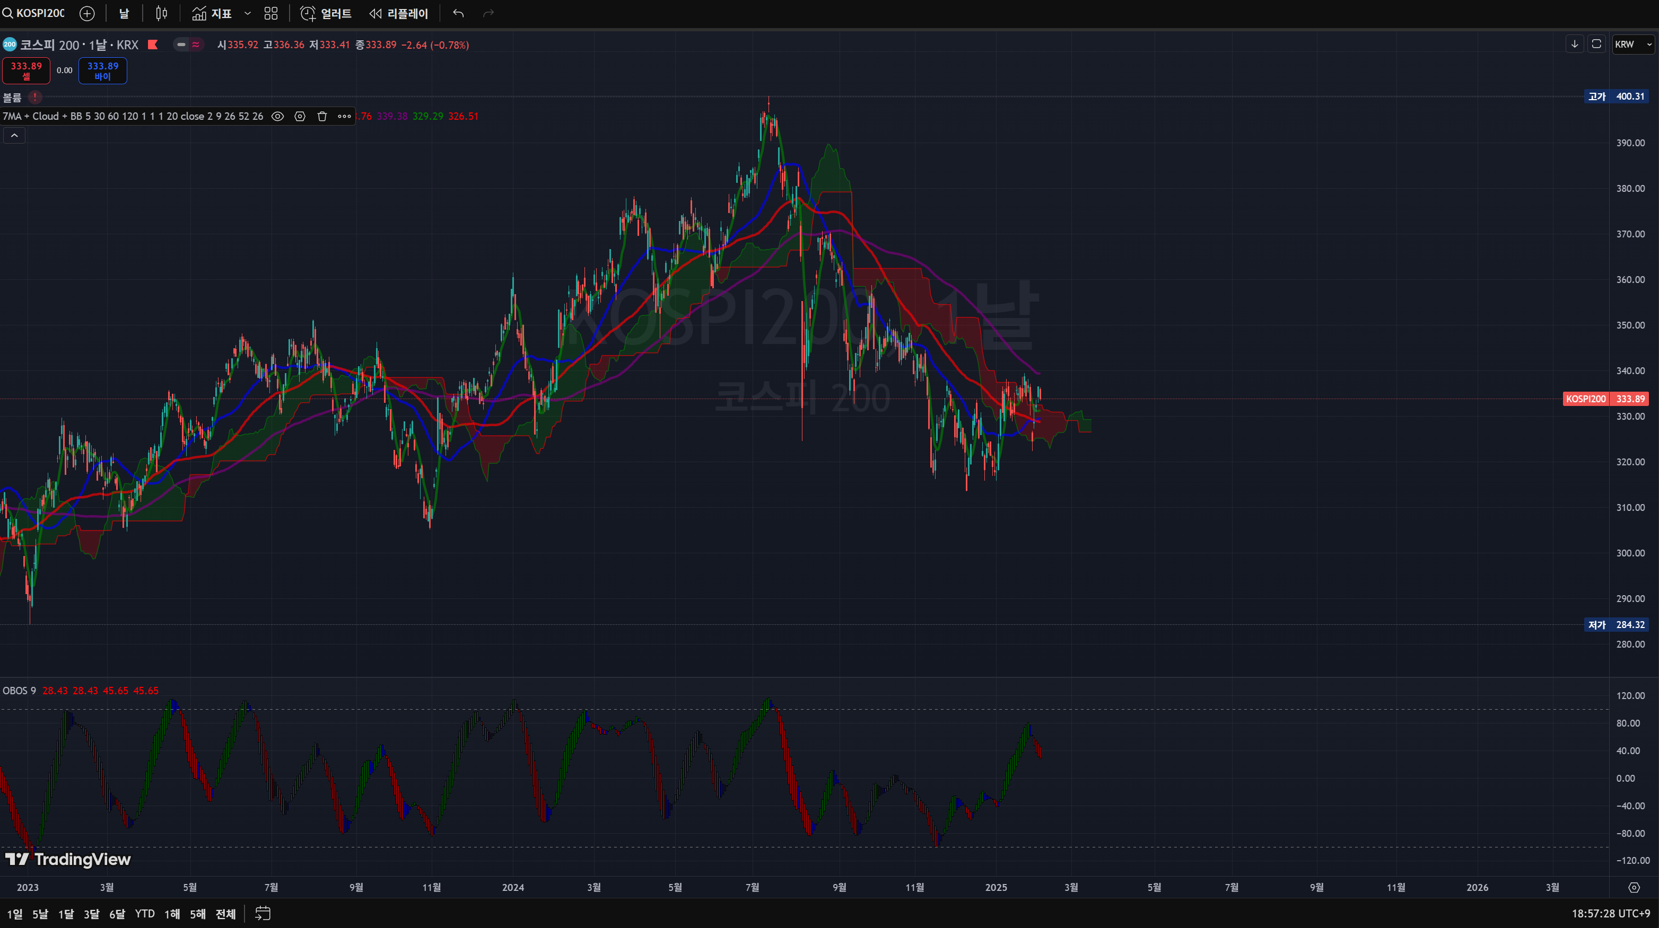
Task: Toggle the scale invert arrow button
Action: point(1575,44)
